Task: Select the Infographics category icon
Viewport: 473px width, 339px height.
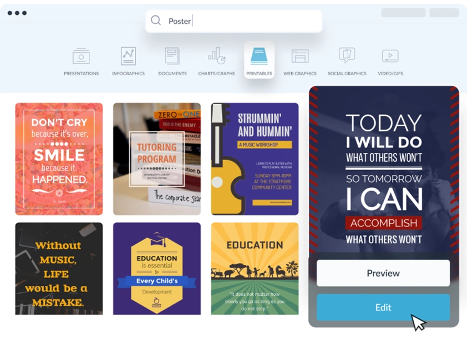Action: (128, 56)
